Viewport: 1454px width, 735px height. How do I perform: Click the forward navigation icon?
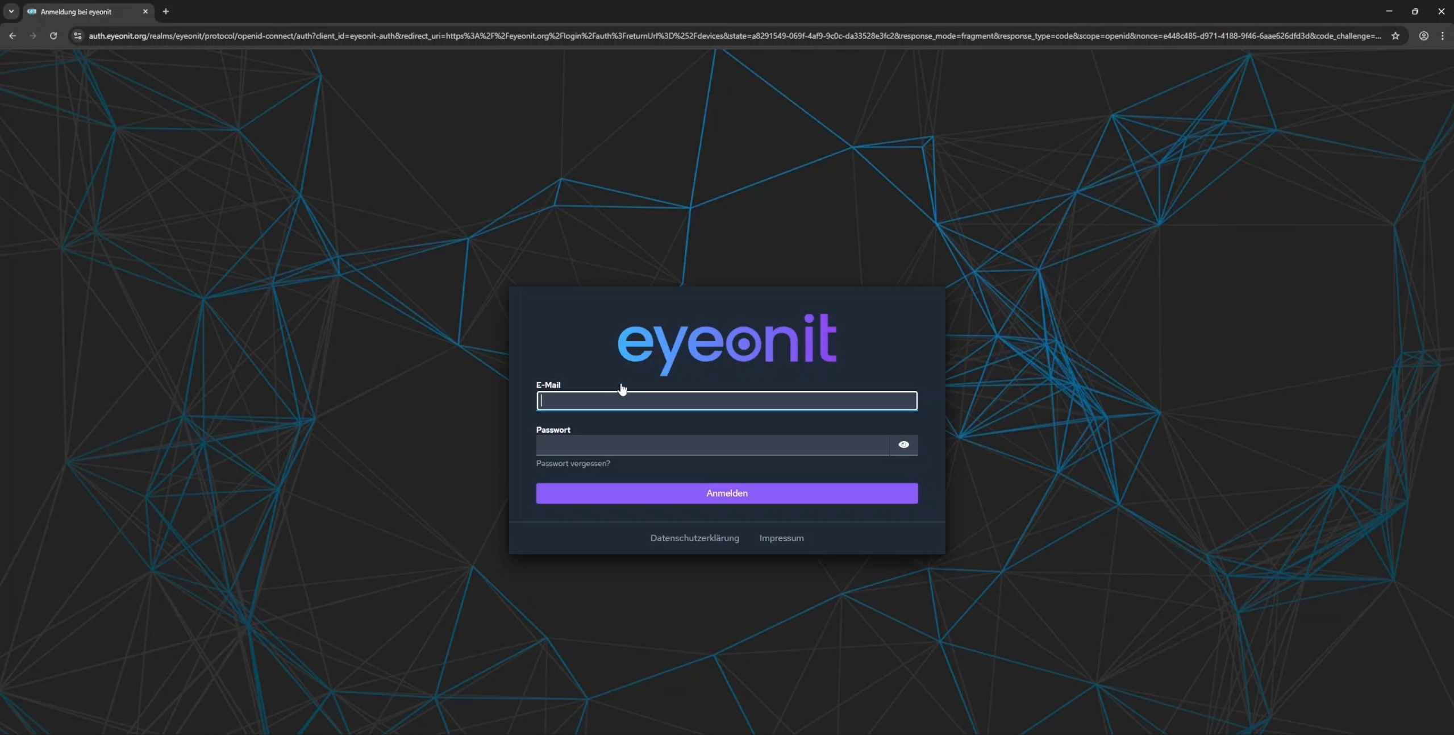[32, 35]
